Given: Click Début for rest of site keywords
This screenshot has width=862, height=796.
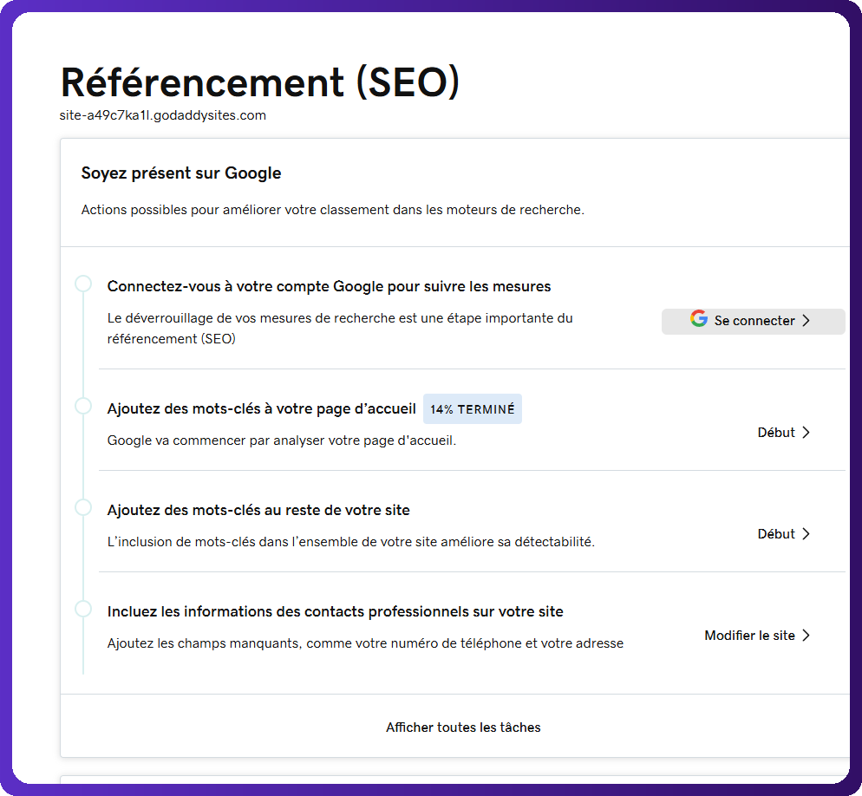Looking at the screenshot, I should pos(775,534).
